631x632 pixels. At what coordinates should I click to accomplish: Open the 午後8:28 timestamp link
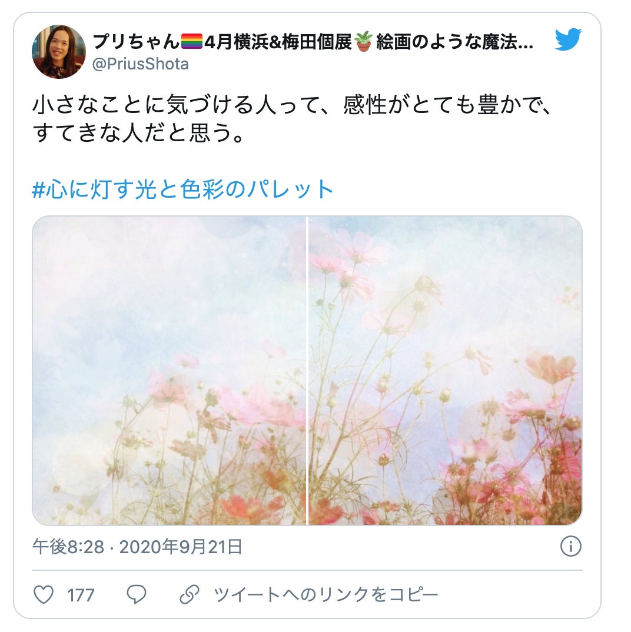pyautogui.click(x=68, y=547)
